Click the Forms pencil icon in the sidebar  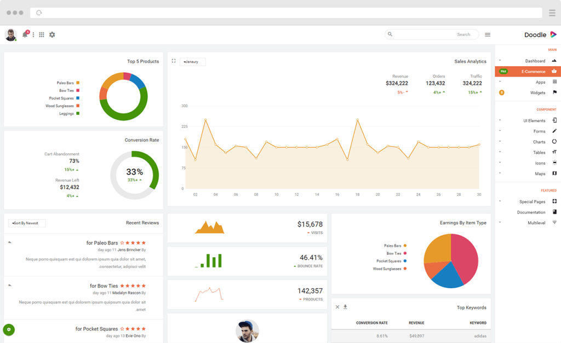click(x=553, y=131)
